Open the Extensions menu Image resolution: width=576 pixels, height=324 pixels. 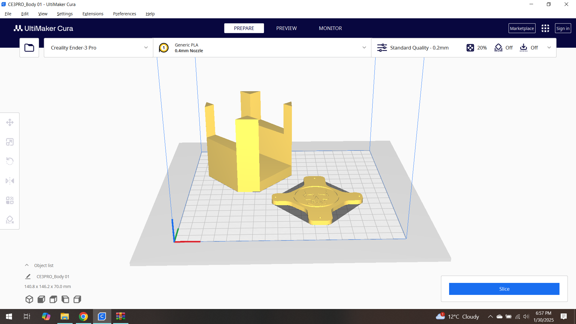coord(93,14)
